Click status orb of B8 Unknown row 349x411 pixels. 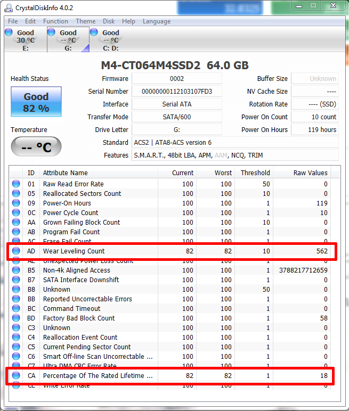tap(16, 289)
